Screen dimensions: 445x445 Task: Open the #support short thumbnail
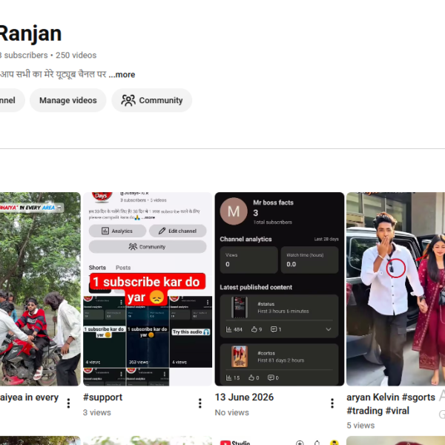148,289
